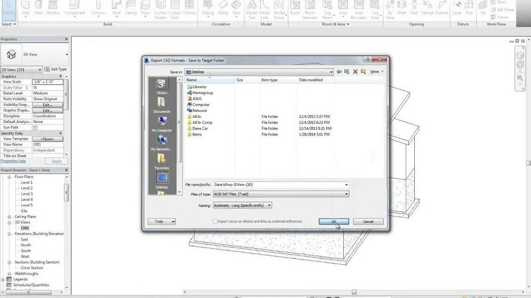Open the Save in Desktop location dropdown

pyautogui.click(x=331, y=72)
